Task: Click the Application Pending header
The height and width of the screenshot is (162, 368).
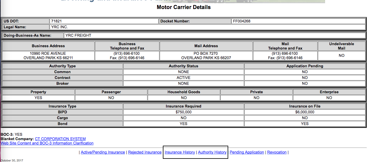Action: [x=305, y=66]
